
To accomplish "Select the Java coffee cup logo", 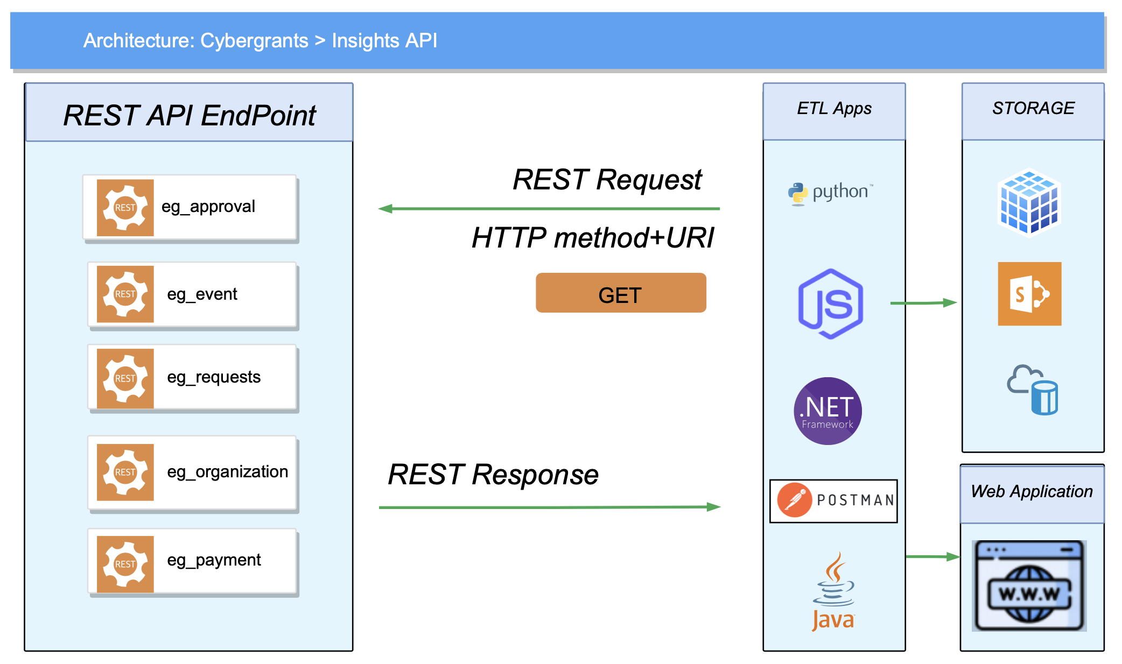I will click(x=833, y=591).
